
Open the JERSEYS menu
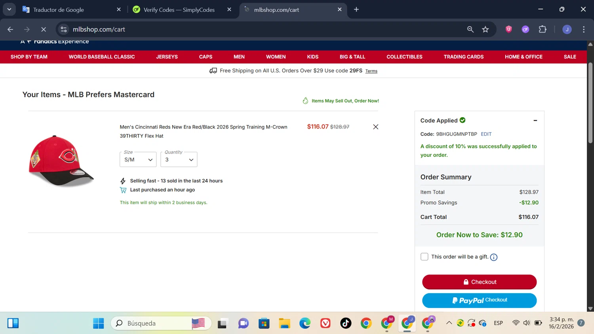167,57
